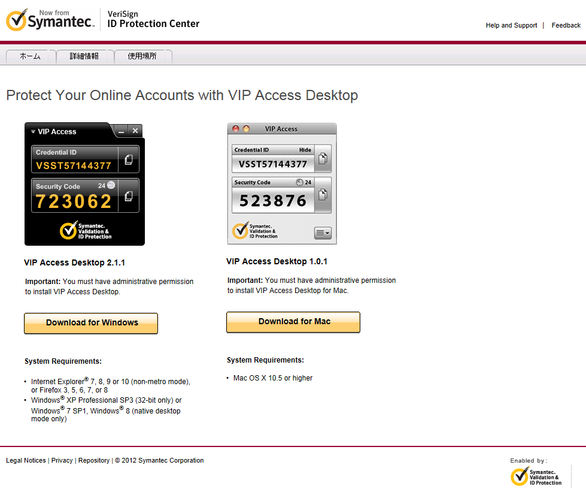Open the Help and Support link
Image resolution: width=586 pixels, height=495 pixels.
pos(511,25)
